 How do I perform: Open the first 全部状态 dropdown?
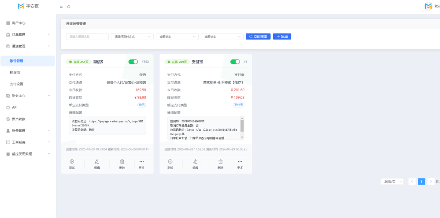177,37
